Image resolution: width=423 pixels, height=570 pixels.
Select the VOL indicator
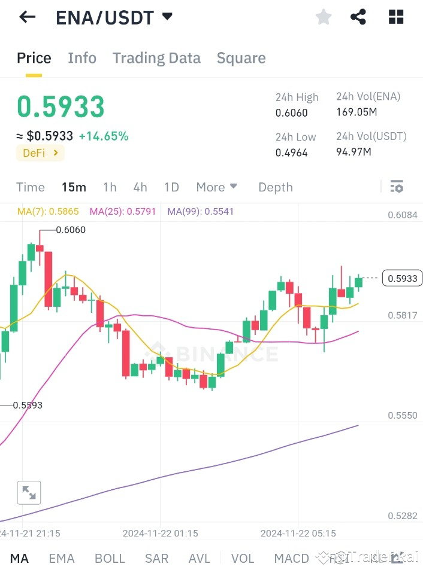[x=243, y=557]
